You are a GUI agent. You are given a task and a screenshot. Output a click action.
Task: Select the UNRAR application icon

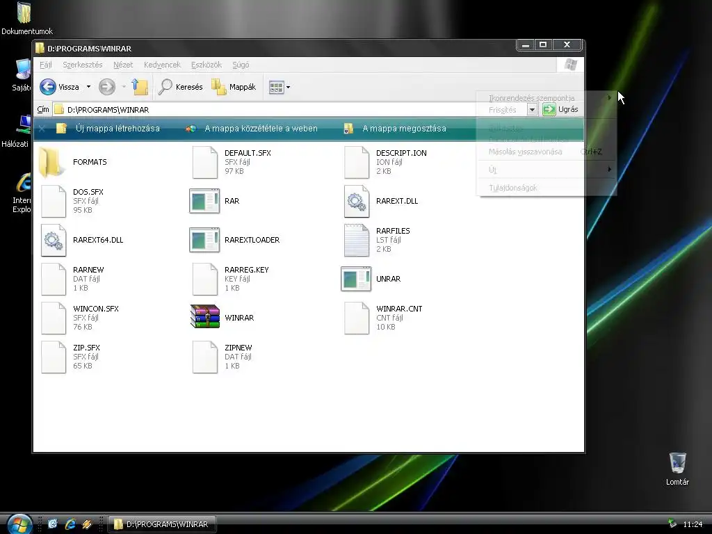click(x=356, y=280)
